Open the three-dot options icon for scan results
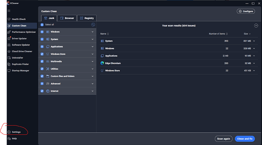 tap(256, 25)
